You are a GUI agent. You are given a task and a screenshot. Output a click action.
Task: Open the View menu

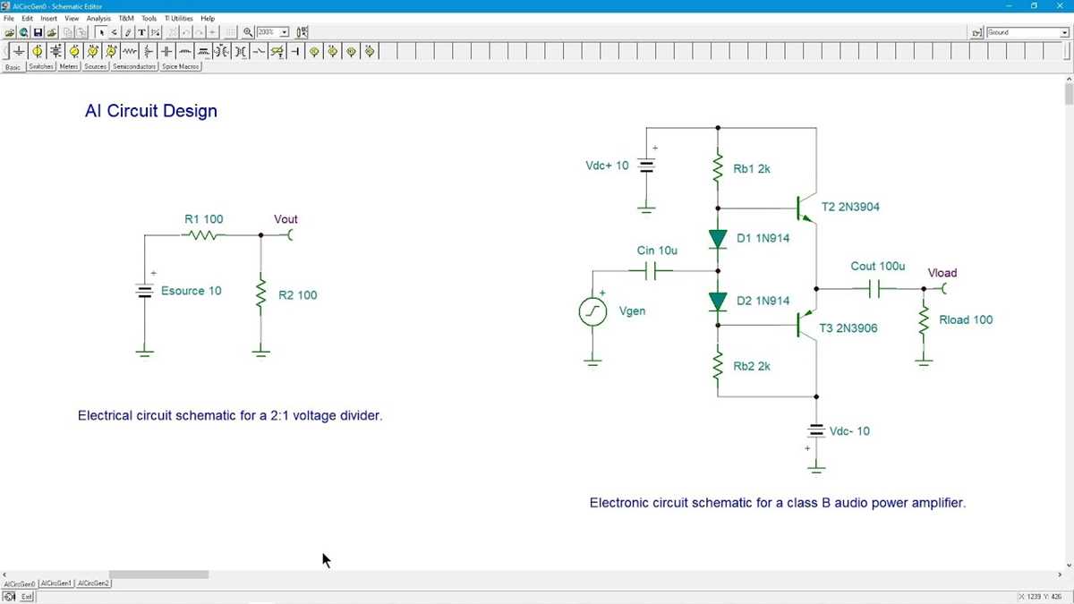(72, 18)
